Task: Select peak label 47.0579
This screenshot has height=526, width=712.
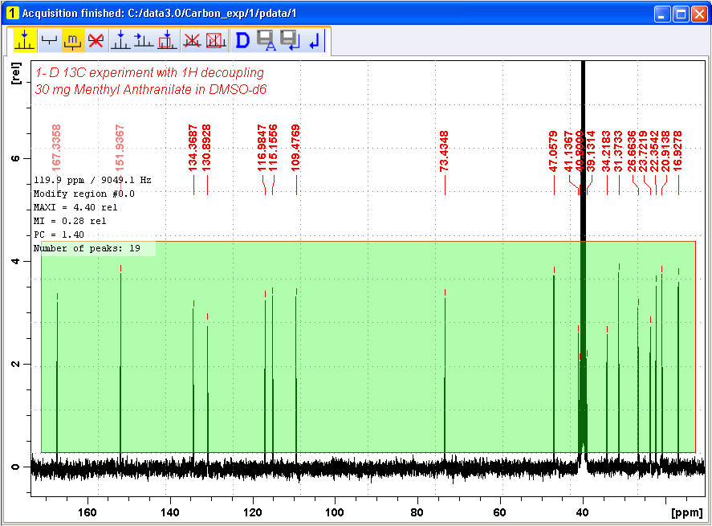Action: point(553,151)
